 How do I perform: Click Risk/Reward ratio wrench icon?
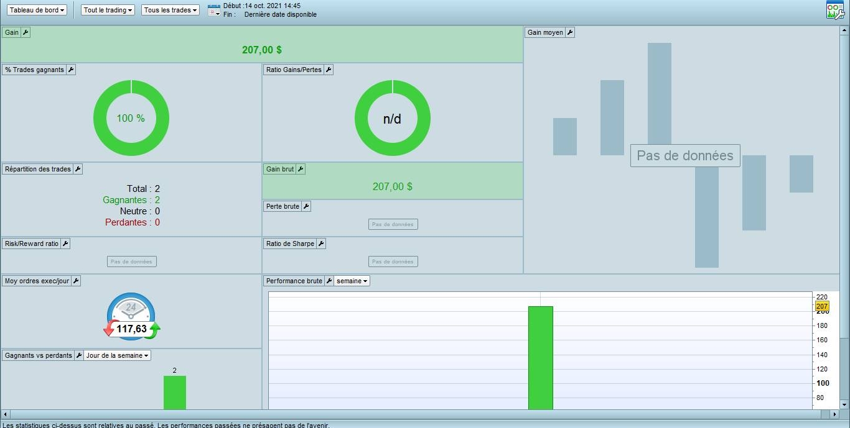point(65,244)
